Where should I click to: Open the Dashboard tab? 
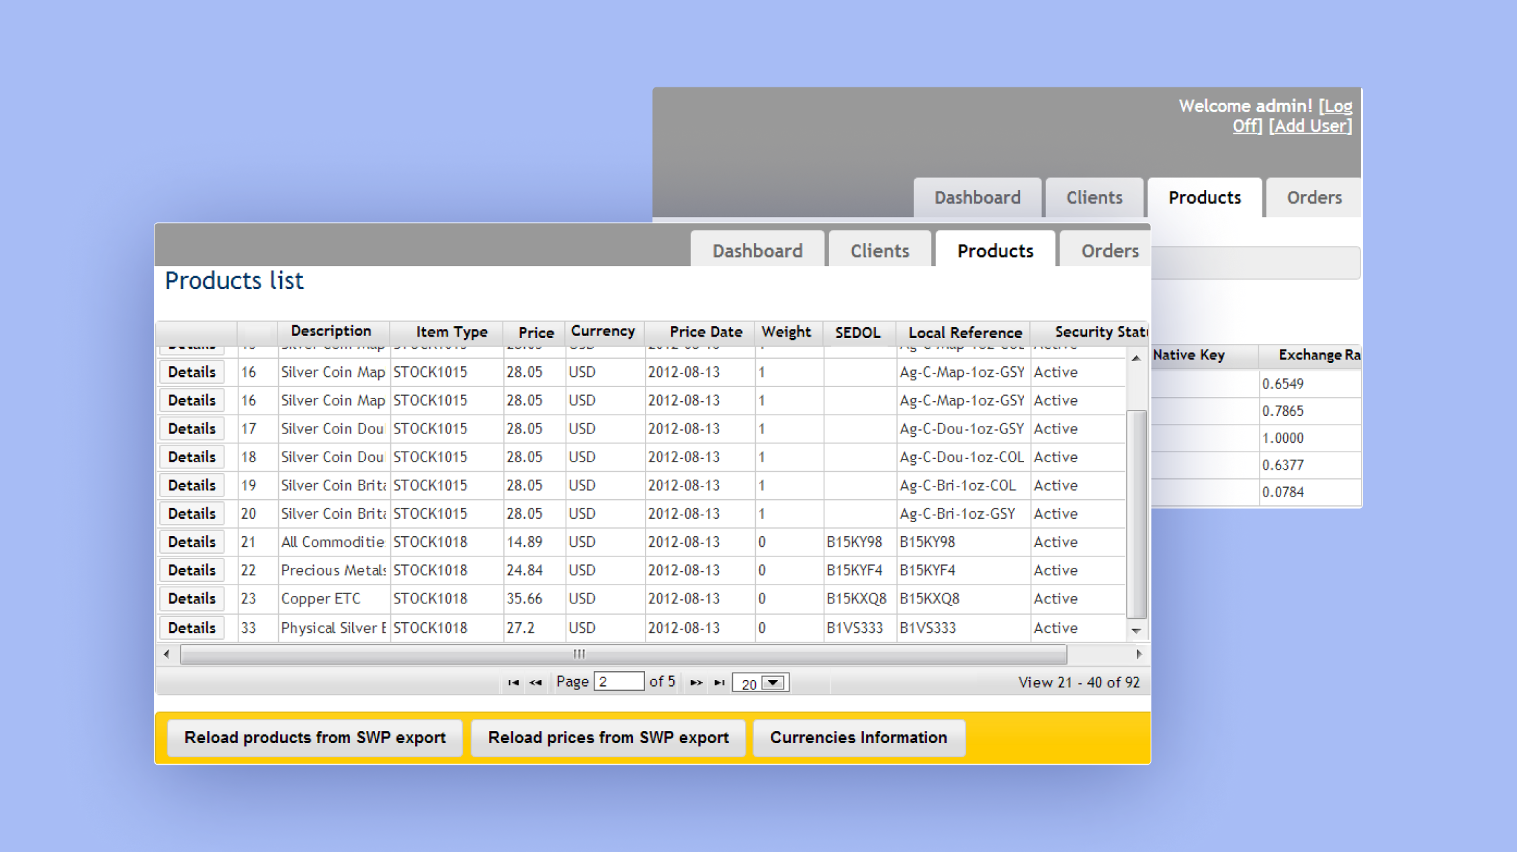coord(756,250)
